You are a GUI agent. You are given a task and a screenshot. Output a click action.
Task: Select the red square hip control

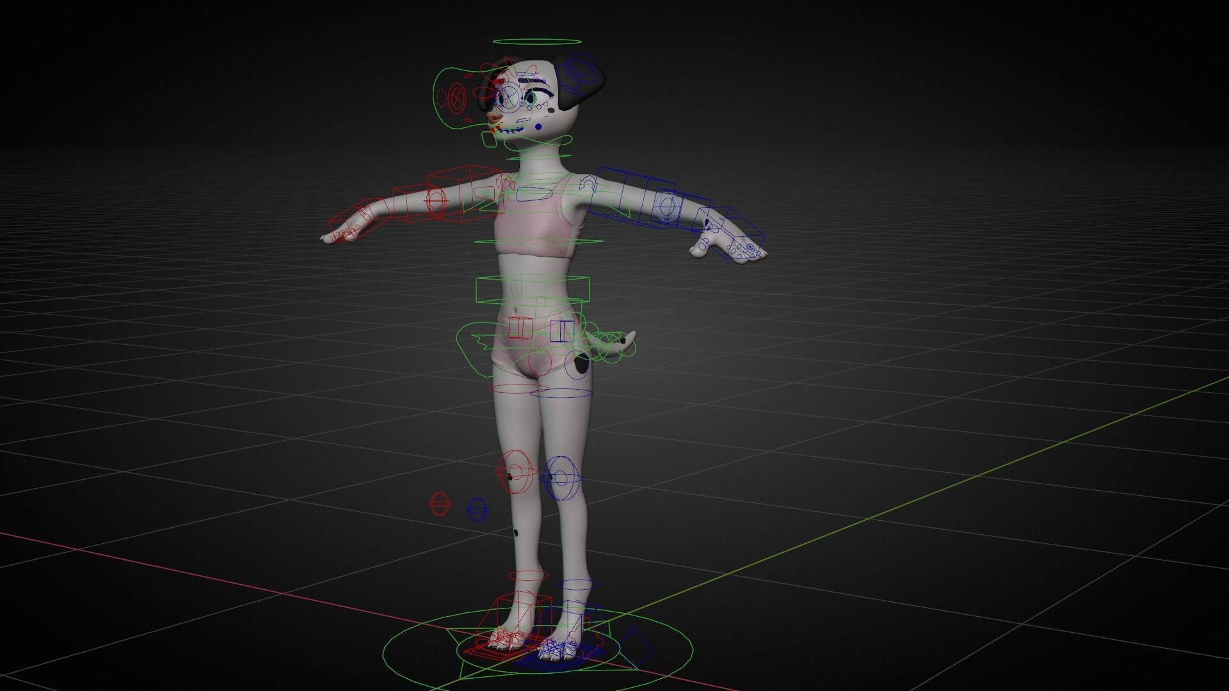(519, 328)
